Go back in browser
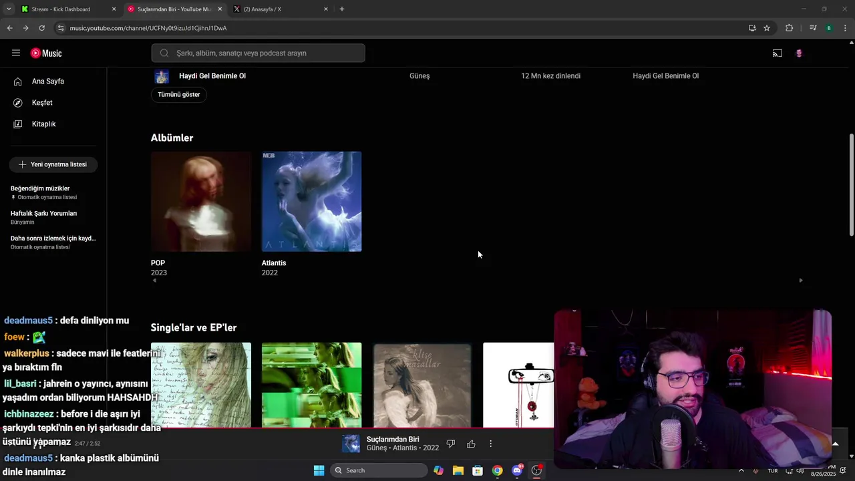 click(9, 28)
